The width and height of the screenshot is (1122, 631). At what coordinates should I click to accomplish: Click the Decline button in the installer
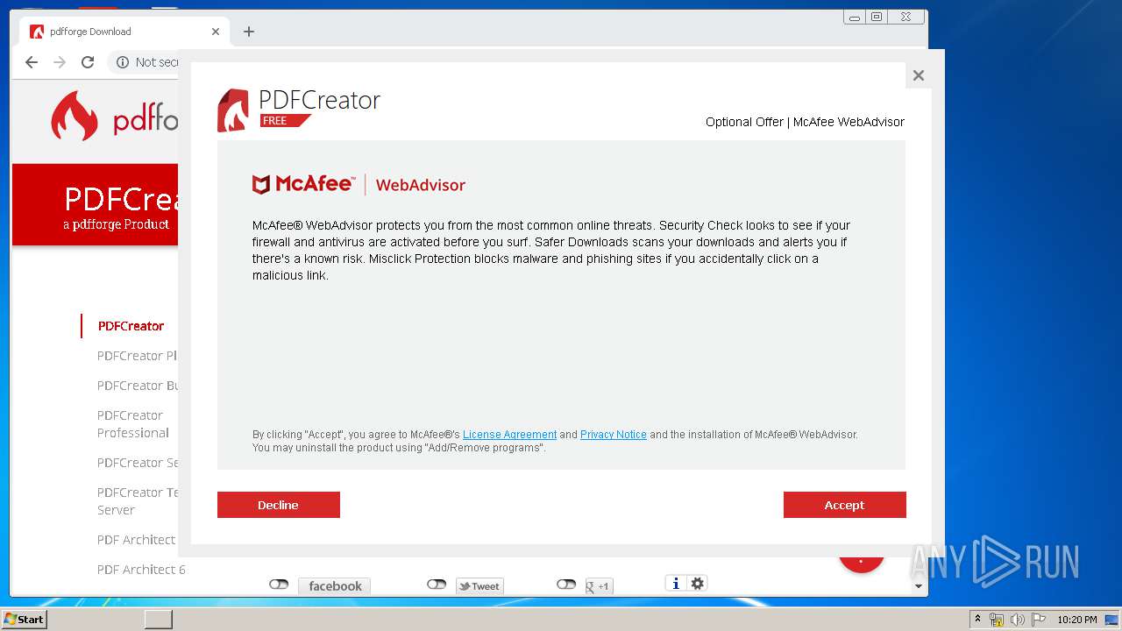click(278, 505)
